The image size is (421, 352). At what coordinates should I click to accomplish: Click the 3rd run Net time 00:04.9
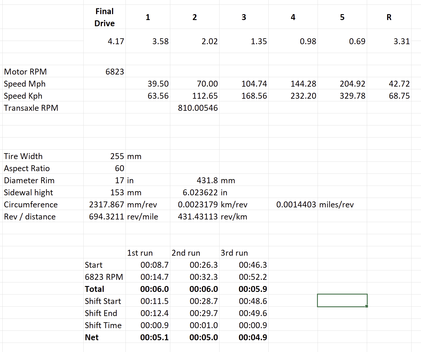coord(244,337)
